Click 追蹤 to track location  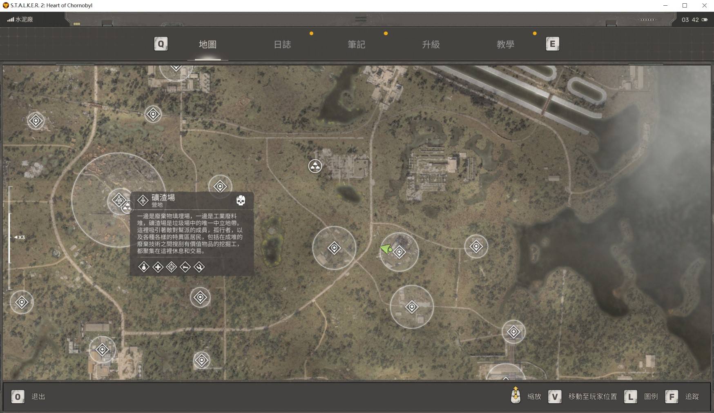pyautogui.click(x=692, y=397)
